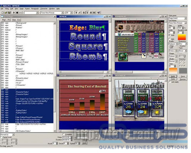The image size is (191, 153).
Task: Open the Shadow Type None dropdown
Action: 186,51
